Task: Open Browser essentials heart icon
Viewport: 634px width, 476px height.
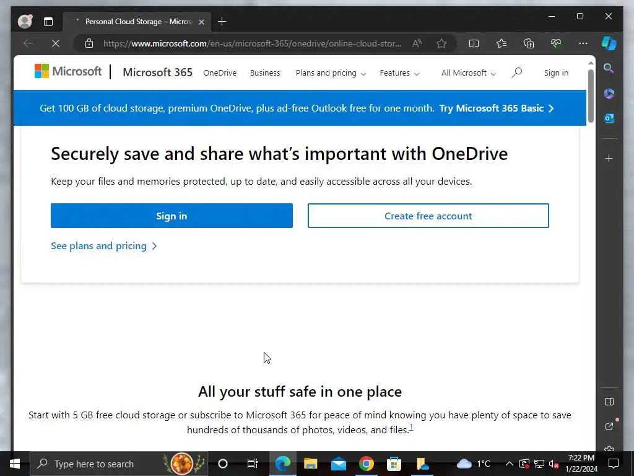Action: pyautogui.click(x=556, y=43)
